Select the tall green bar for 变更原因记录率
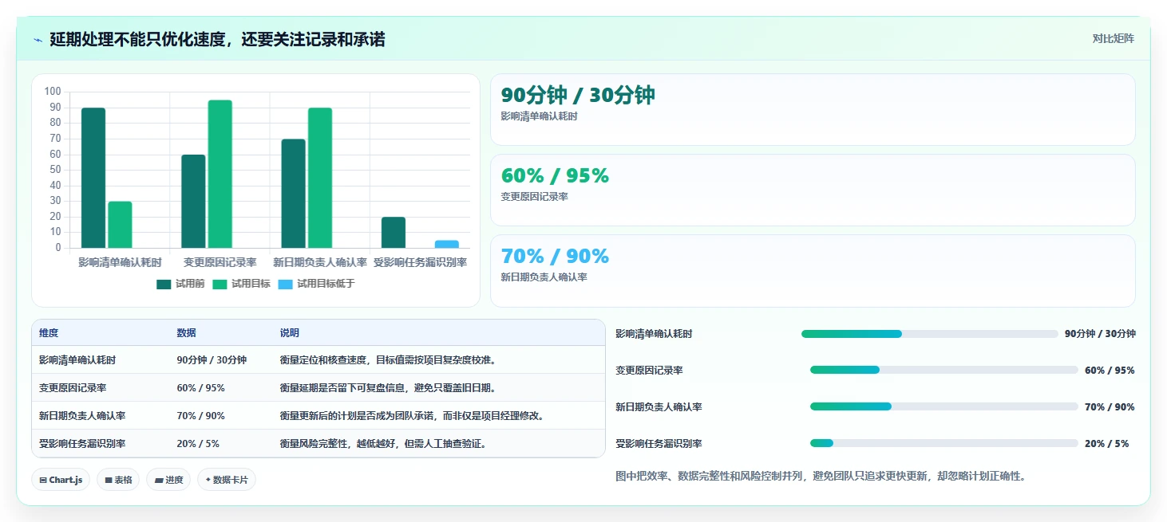The image size is (1167, 522). 220,174
